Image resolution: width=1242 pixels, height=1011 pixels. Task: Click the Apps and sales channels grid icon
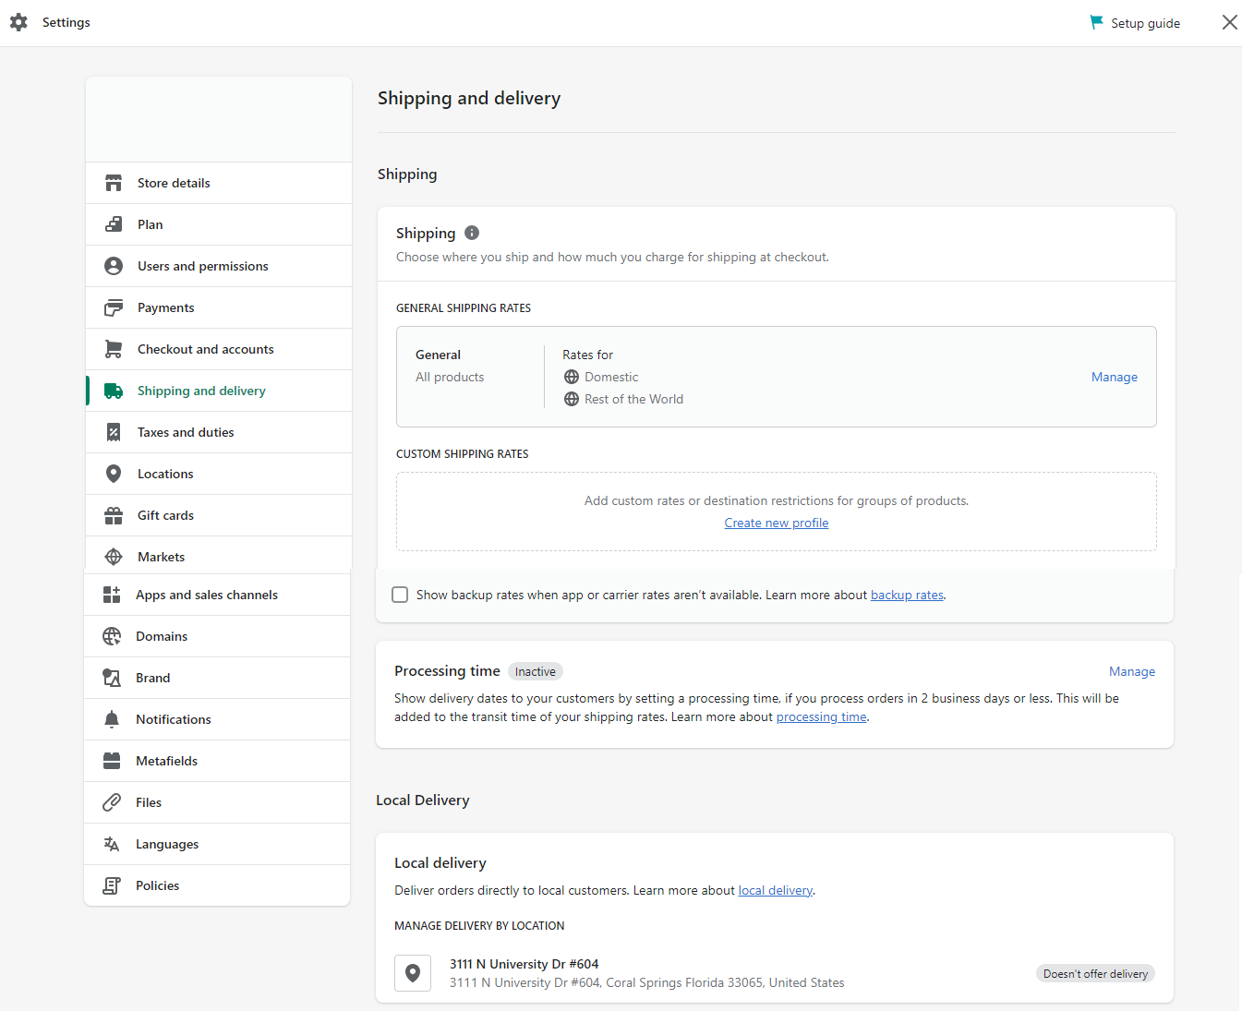tap(112, 595)
